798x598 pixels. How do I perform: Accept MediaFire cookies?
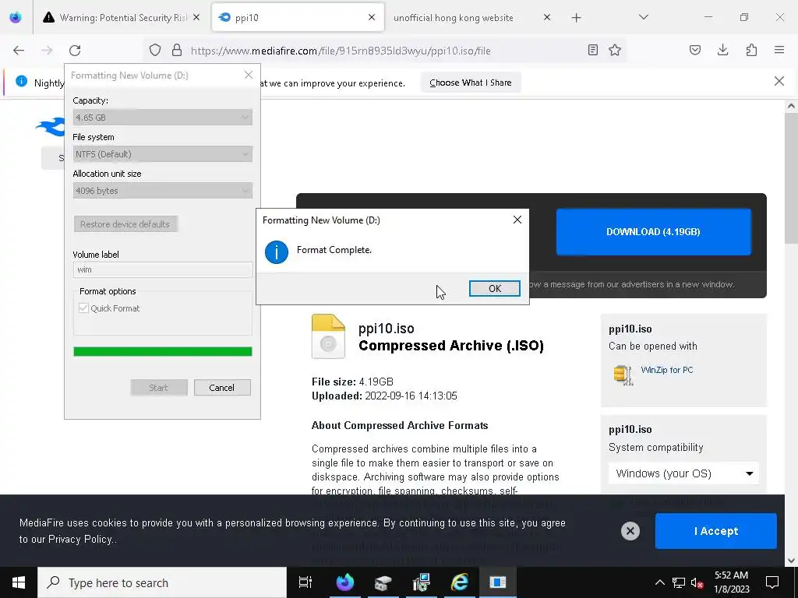click(715, 531)
